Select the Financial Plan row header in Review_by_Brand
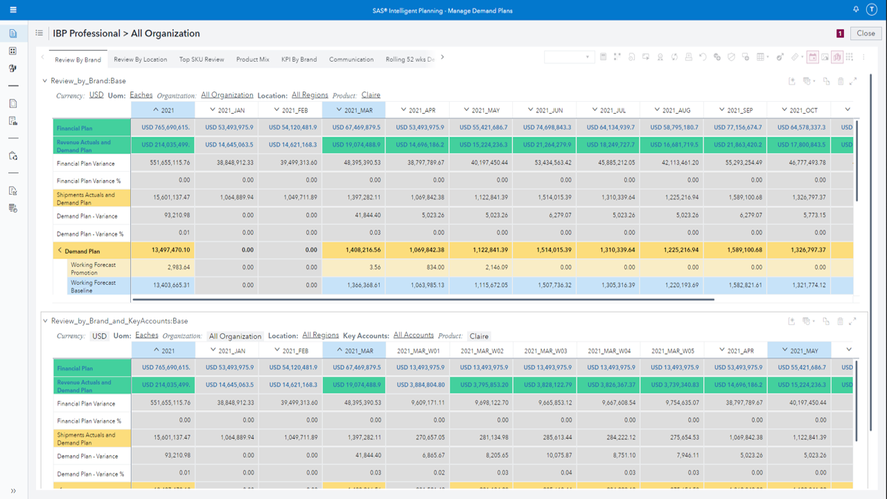The image size is (887, 499). [92, 128]
